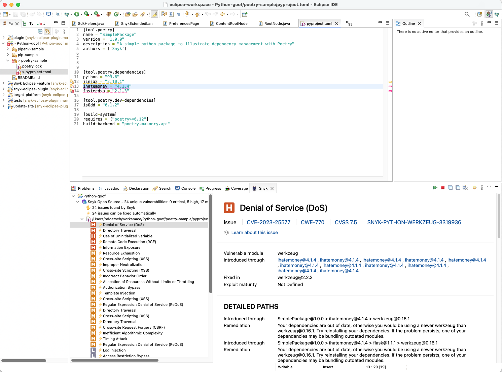Screen dimensions: 502x372
Task: Start the Snyk scan with green play button
Action: pyautogui.click(x=435, y=188)
